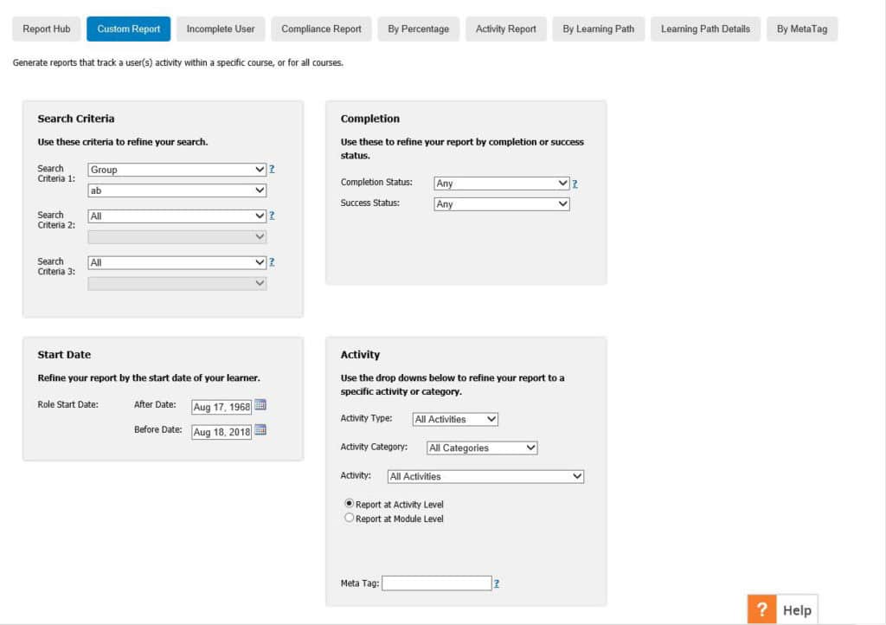
Task: Select Report at Activity Level option
Action: point(350,504)
